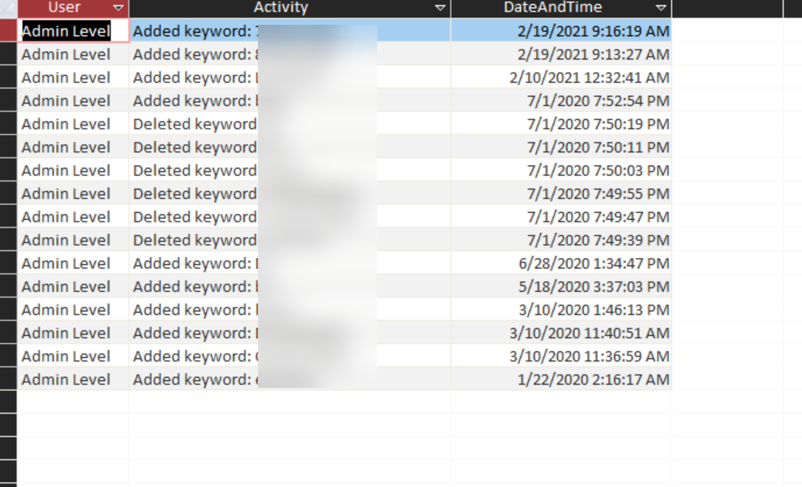Click the 7/1/2020 7:52:54 PM date cell
Screen dimensions: 802x487
[x=597, y=101]
